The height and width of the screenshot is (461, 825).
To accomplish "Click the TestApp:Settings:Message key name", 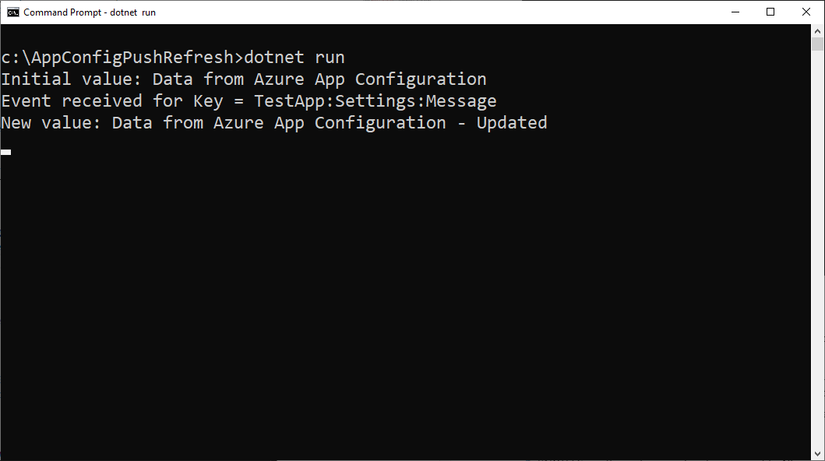I will pyautogui.click(x=375, y=101).
